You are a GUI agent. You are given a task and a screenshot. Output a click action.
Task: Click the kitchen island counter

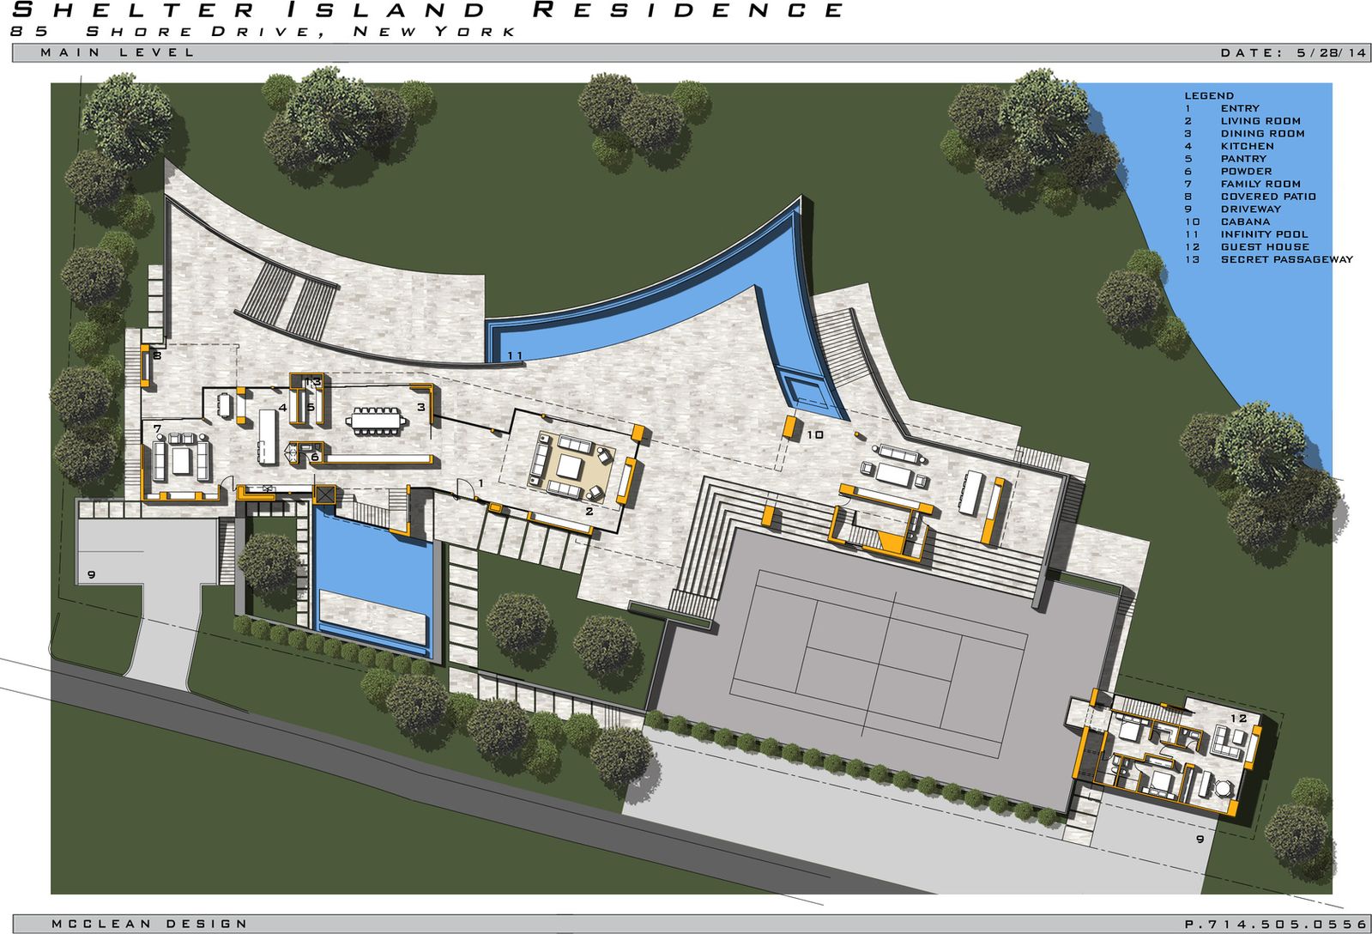(269, 436)
